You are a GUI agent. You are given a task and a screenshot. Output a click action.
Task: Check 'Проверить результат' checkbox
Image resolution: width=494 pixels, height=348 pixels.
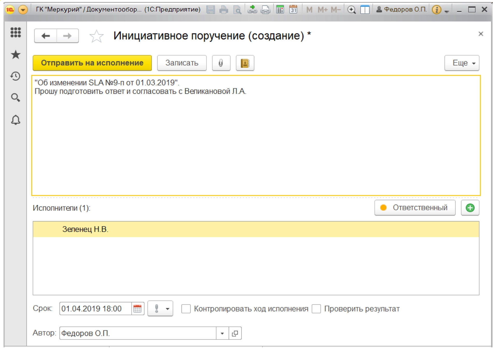pyautogui.click(x=316, y=309)
